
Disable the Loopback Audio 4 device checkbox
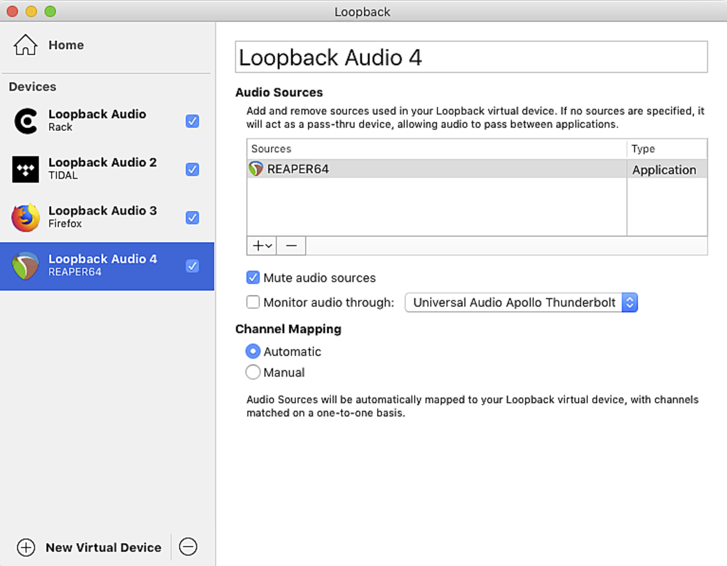(x=193, y=266)
